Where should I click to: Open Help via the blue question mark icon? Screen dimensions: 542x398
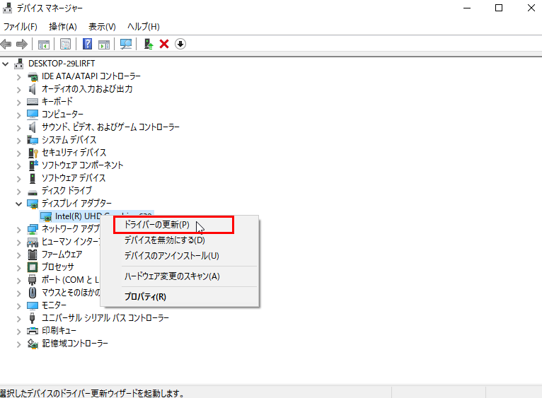[88, 44]
